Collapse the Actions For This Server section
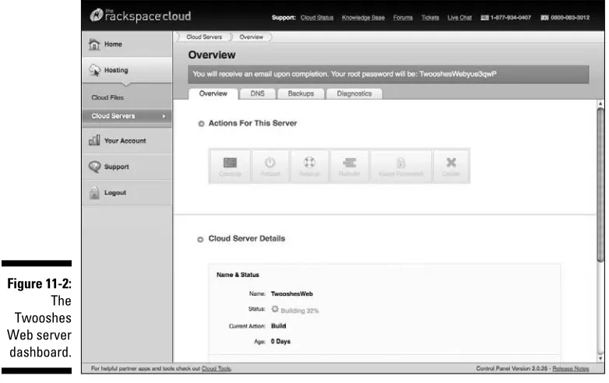The height and width of the screenshot is (383, 609). [x=201, y=124]
